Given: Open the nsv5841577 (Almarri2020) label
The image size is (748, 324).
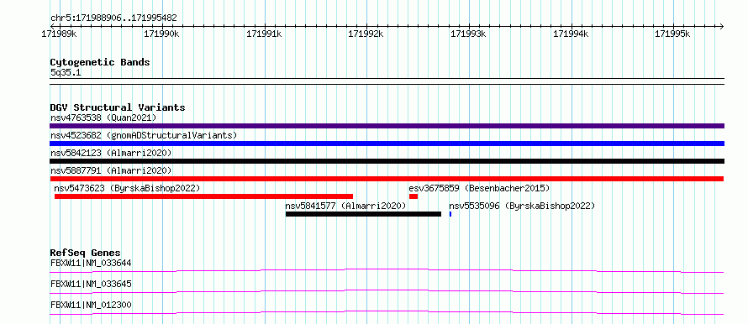Looking at the screenshot, I should tap(346, 206).
